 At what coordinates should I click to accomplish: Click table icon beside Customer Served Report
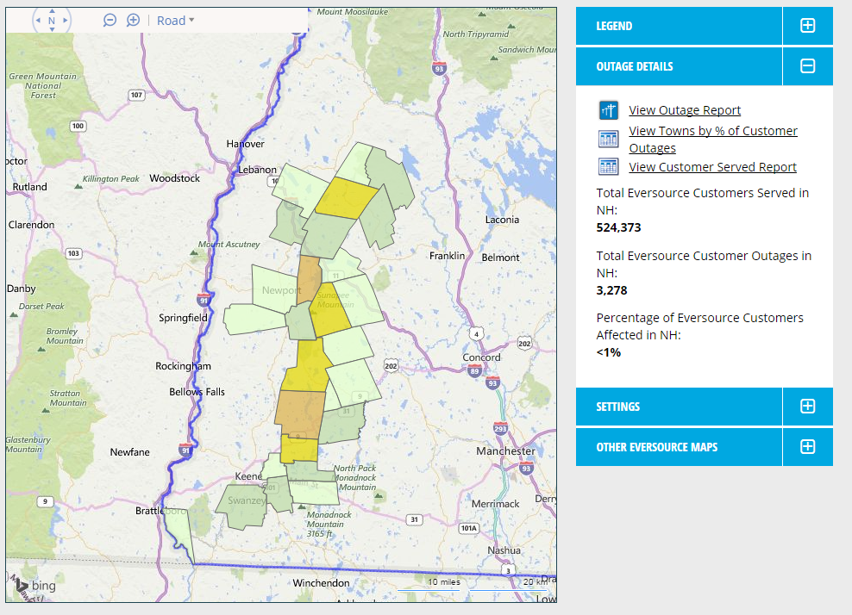[609, 166]
